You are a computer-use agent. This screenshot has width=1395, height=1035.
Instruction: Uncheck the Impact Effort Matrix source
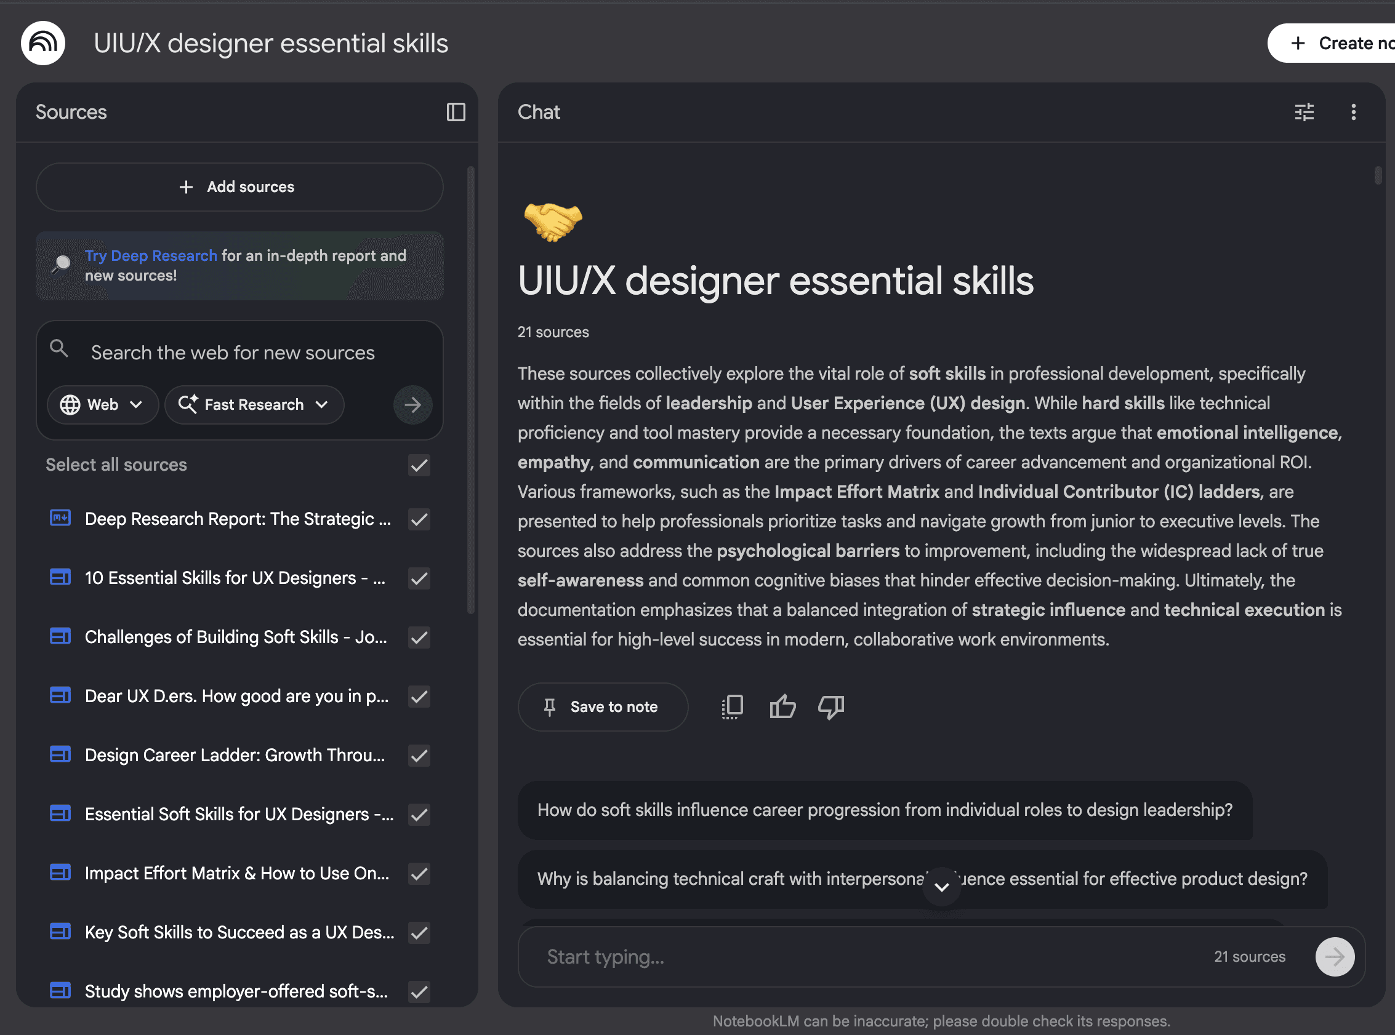419,873
